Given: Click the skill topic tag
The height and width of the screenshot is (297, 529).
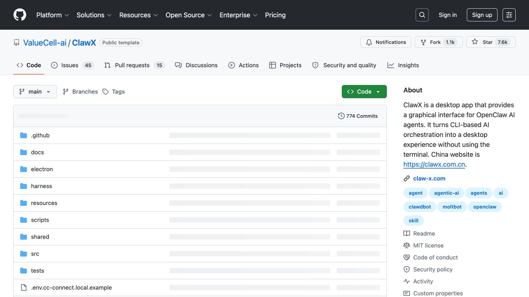Looking at the screenshot, I should point(413,220).
